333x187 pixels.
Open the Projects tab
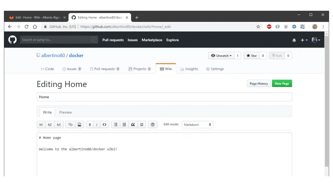140,69
